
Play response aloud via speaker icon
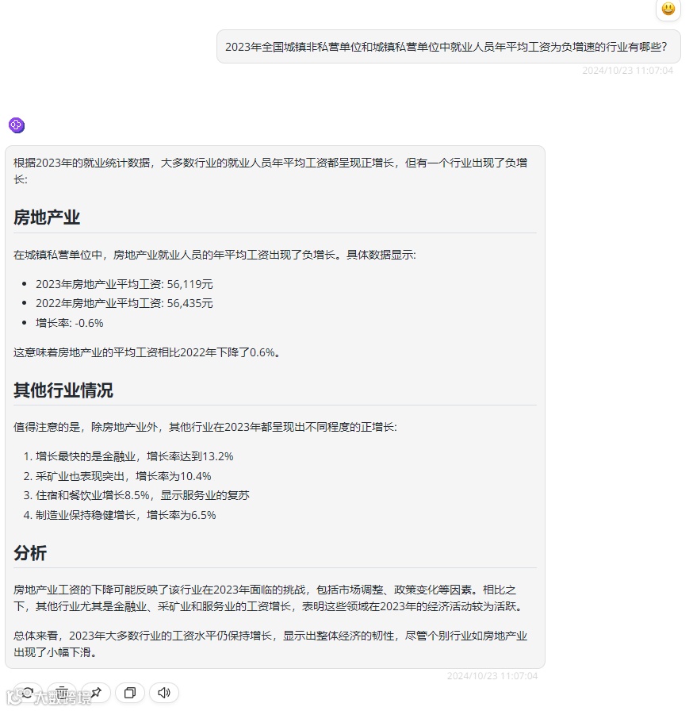point(163,693)
